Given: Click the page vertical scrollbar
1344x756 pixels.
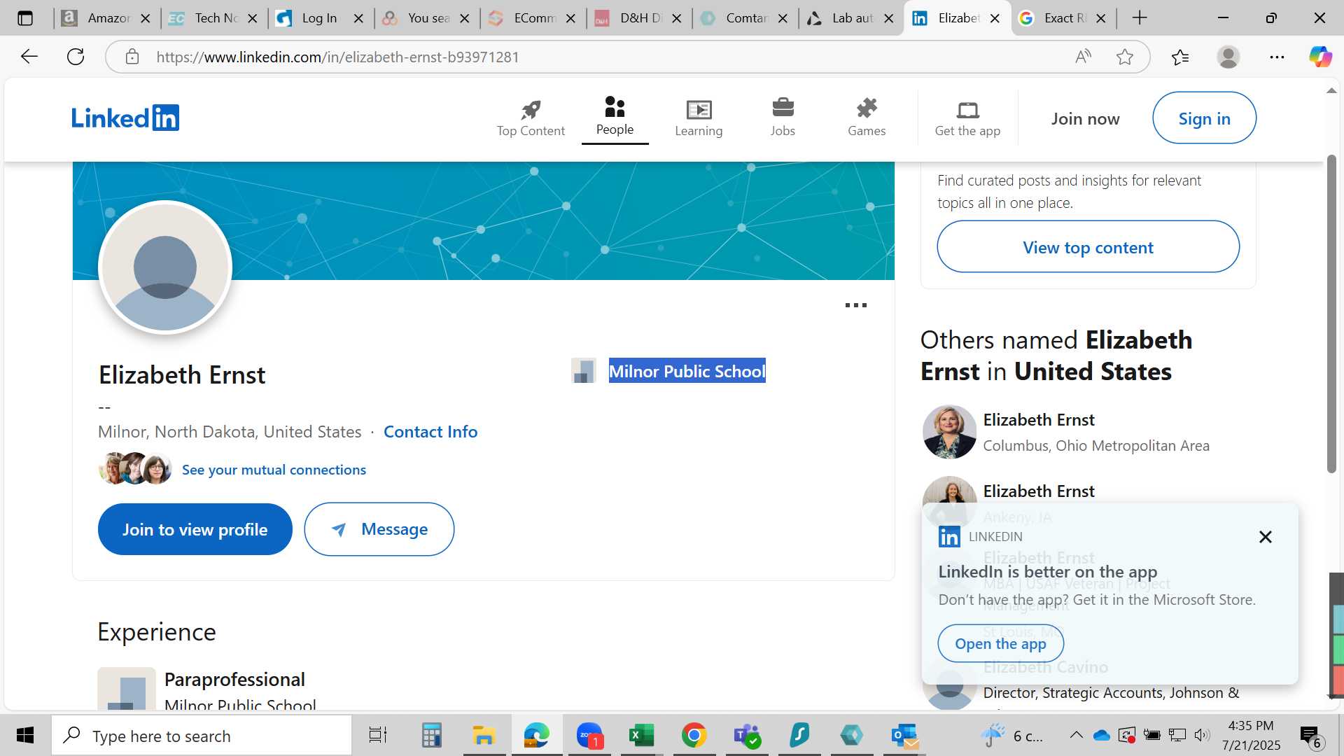Looking at the screenshot, I should pos(1331,313).
